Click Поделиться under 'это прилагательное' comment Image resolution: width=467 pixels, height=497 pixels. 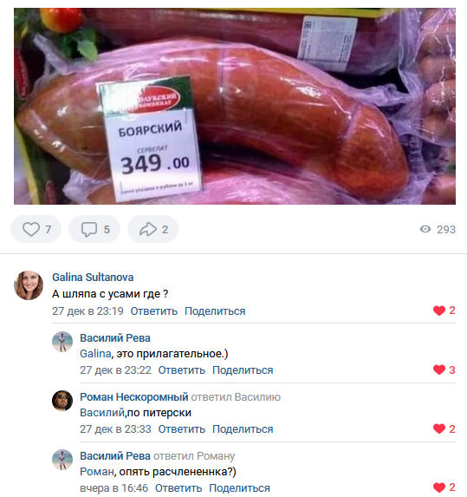[x=243, y=370]
